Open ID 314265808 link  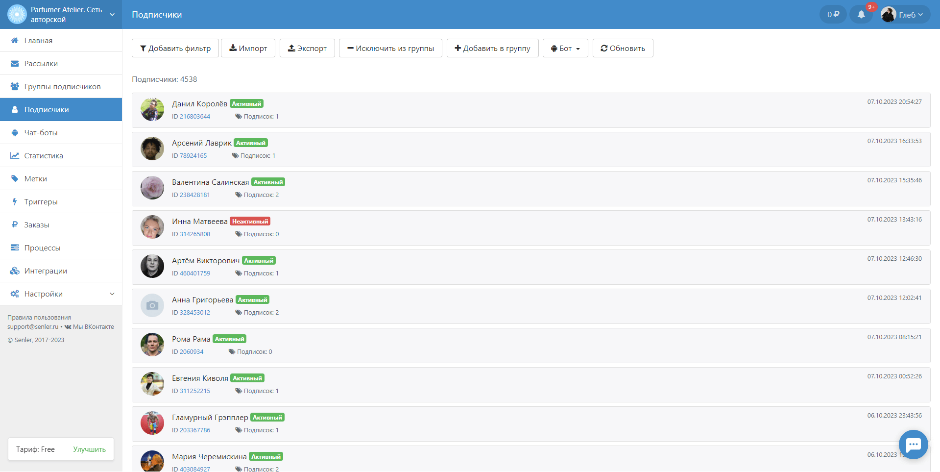coord(191,234)
